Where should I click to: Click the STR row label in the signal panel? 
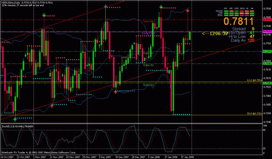pyautogui.click(x=220, y=13)
